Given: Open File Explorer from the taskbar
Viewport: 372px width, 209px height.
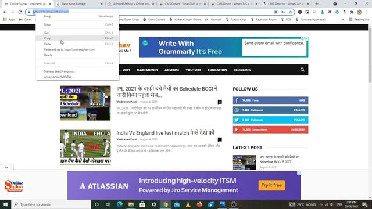Looking at the screenshot, I should [131, 204].
